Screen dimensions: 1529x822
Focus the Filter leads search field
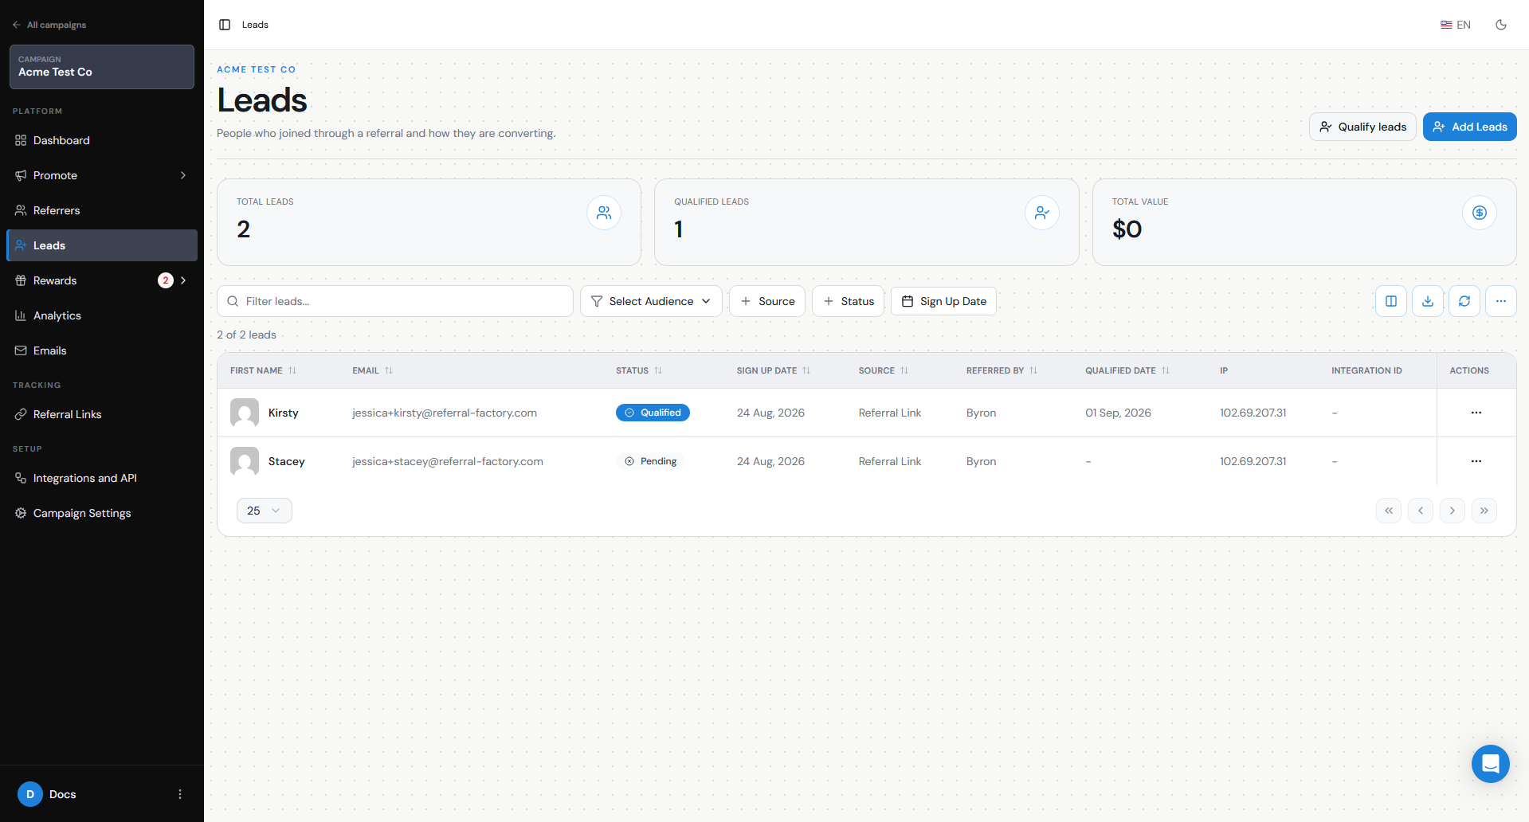(395, 301)
